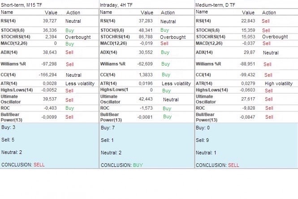Viewport: 298px width, 199px height.
Task: Click the medium-term ADX value 29,87
Action: (248, 52)
